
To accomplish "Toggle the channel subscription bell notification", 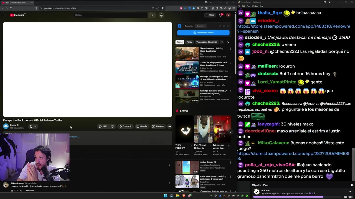I will [33, 126].
